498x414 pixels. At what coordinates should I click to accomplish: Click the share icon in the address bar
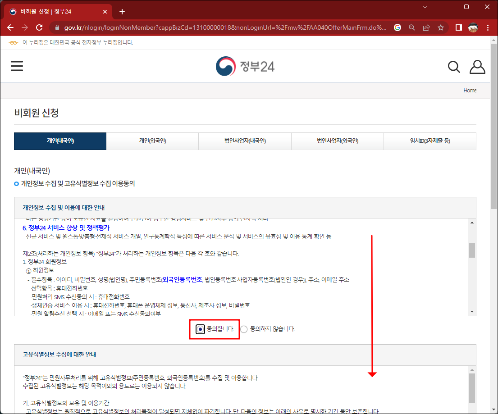(x=426, y=27)
